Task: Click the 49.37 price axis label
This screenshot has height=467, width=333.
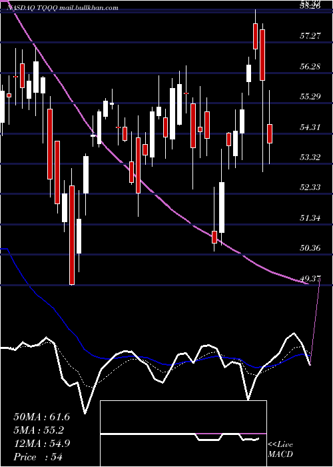Action: [x=310, y=279]
